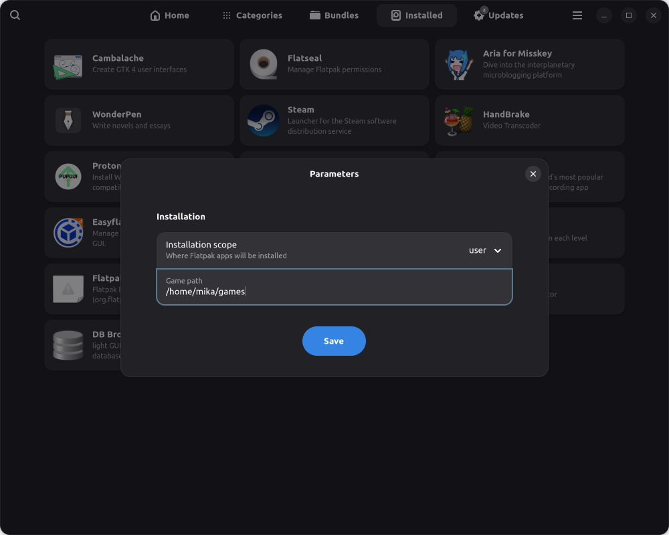Close the Parameters dialog
669x535 pixels.
point(533,174)
